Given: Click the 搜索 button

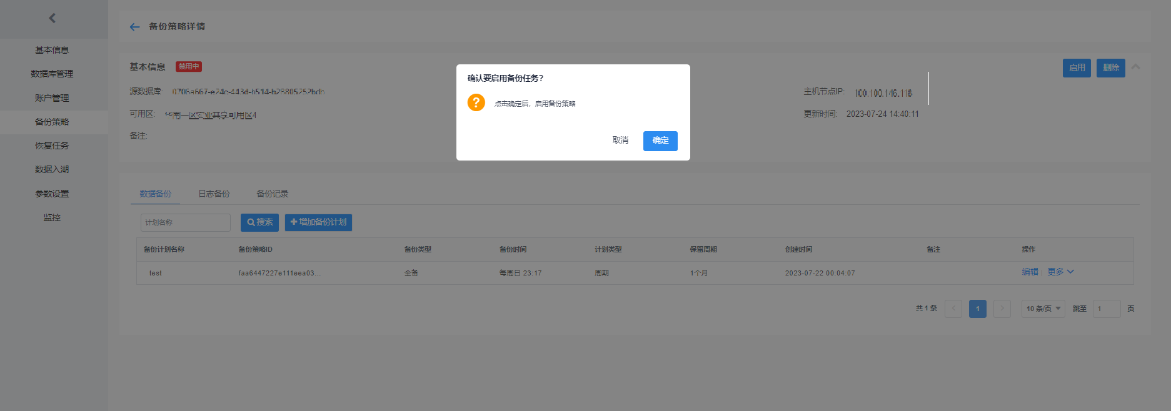Looking at the screenshot, I should tap(259, 222).
